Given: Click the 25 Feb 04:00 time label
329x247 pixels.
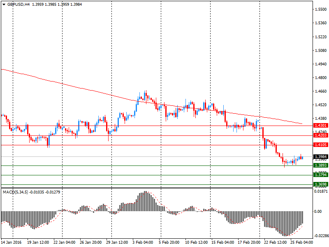Looking at the screenshot, I should point(302,242).
